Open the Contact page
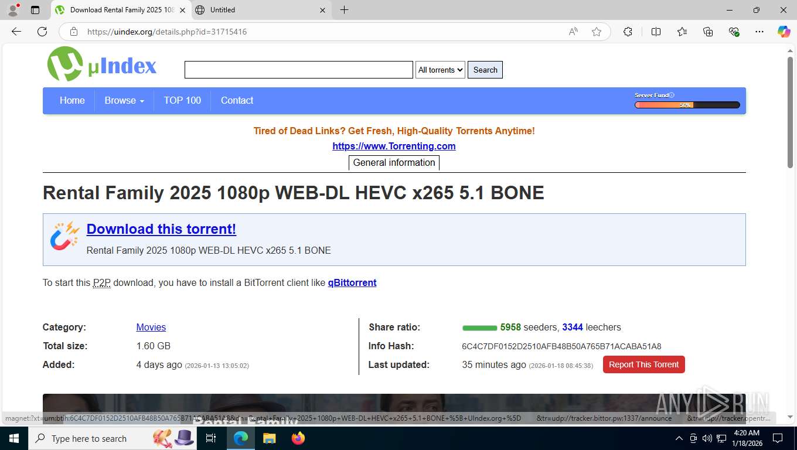 click(x=237, y=101)
